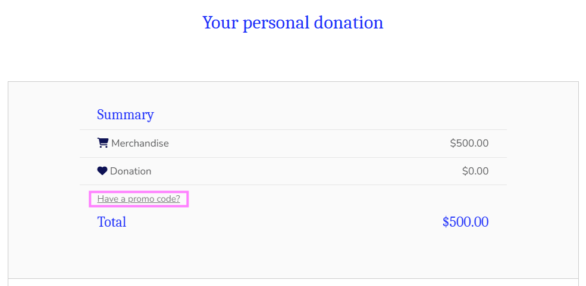586x286 pixels.
Task: Click the blank space right of the Summary heading
Action: tap(327, 115)
